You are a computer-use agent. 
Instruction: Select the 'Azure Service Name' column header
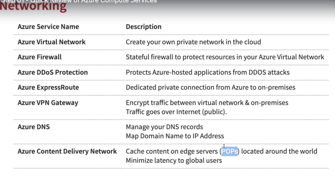pyautogui.click(x=48, y=27)
